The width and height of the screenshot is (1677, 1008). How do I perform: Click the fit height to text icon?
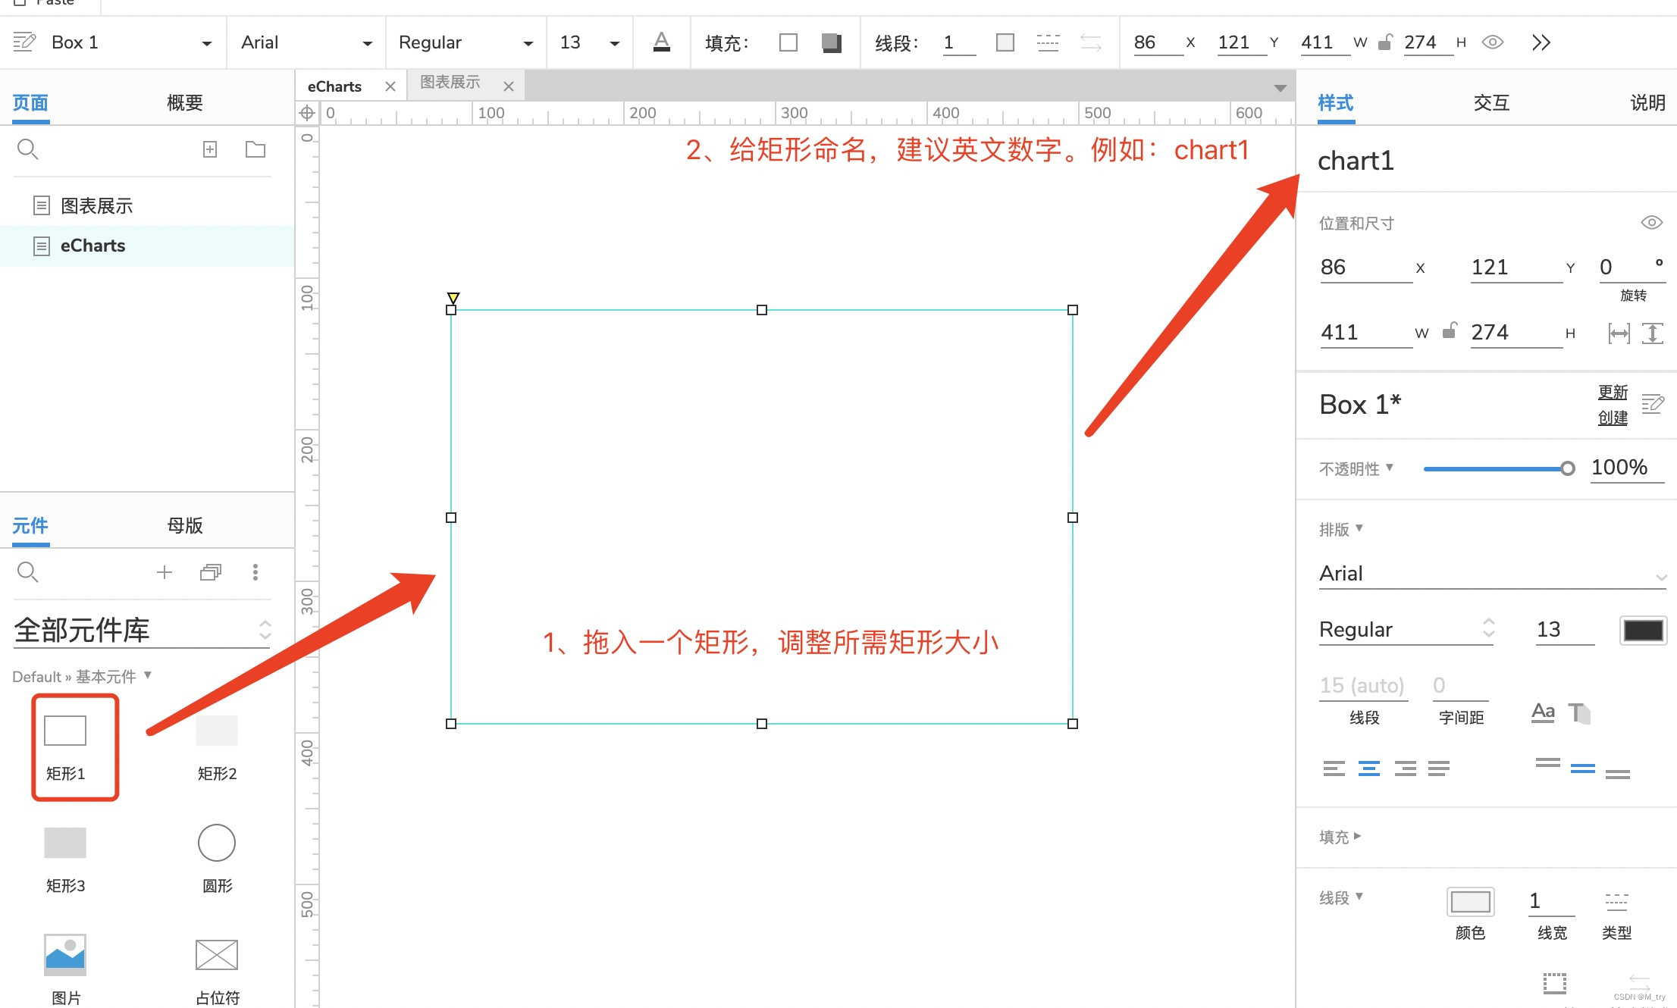[1653, 333]
